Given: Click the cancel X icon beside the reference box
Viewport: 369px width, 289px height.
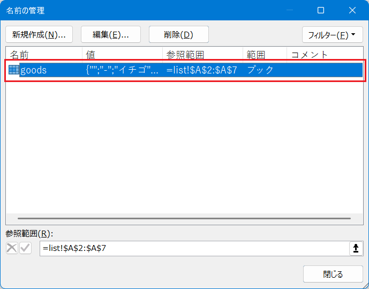Looking at the screenshot, I should [x=11, y=248].
